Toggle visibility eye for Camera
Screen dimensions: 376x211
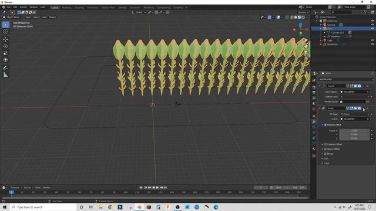click(x=372, y=25)
